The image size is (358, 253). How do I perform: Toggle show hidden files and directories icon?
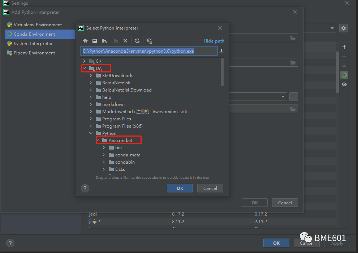tap(149, 41)
